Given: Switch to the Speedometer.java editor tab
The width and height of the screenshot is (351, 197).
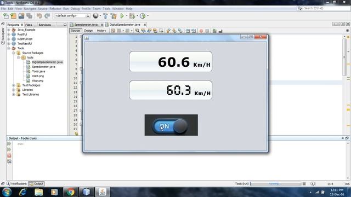Looking at the screenshot, I should coord(86,25).
